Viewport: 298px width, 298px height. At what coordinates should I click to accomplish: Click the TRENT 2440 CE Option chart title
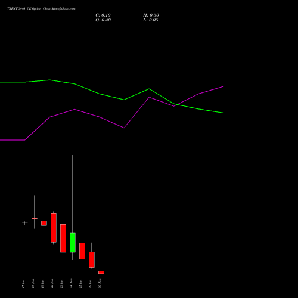(41, 8)
